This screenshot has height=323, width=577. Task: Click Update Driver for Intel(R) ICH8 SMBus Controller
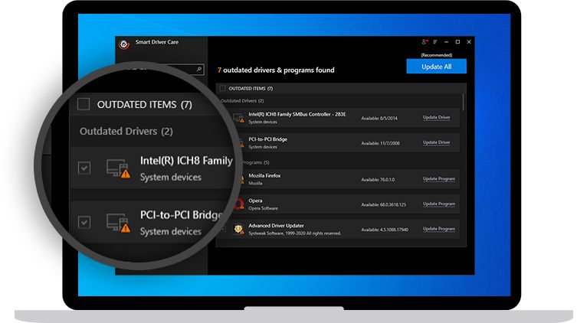(437, 118)
